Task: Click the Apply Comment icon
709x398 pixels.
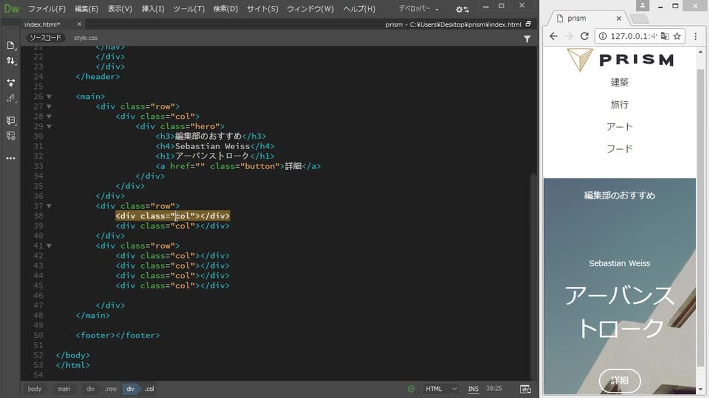Action: [x=11, y=121]
